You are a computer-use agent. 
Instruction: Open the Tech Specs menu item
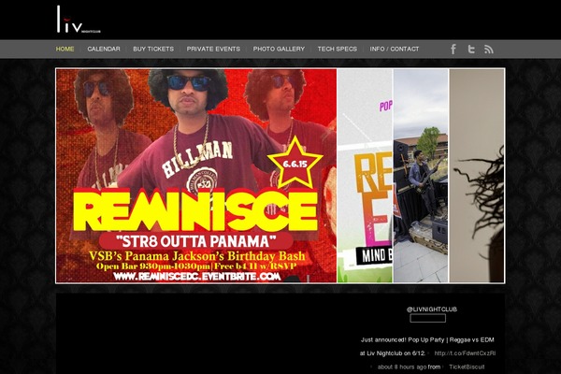click(338, 49)
